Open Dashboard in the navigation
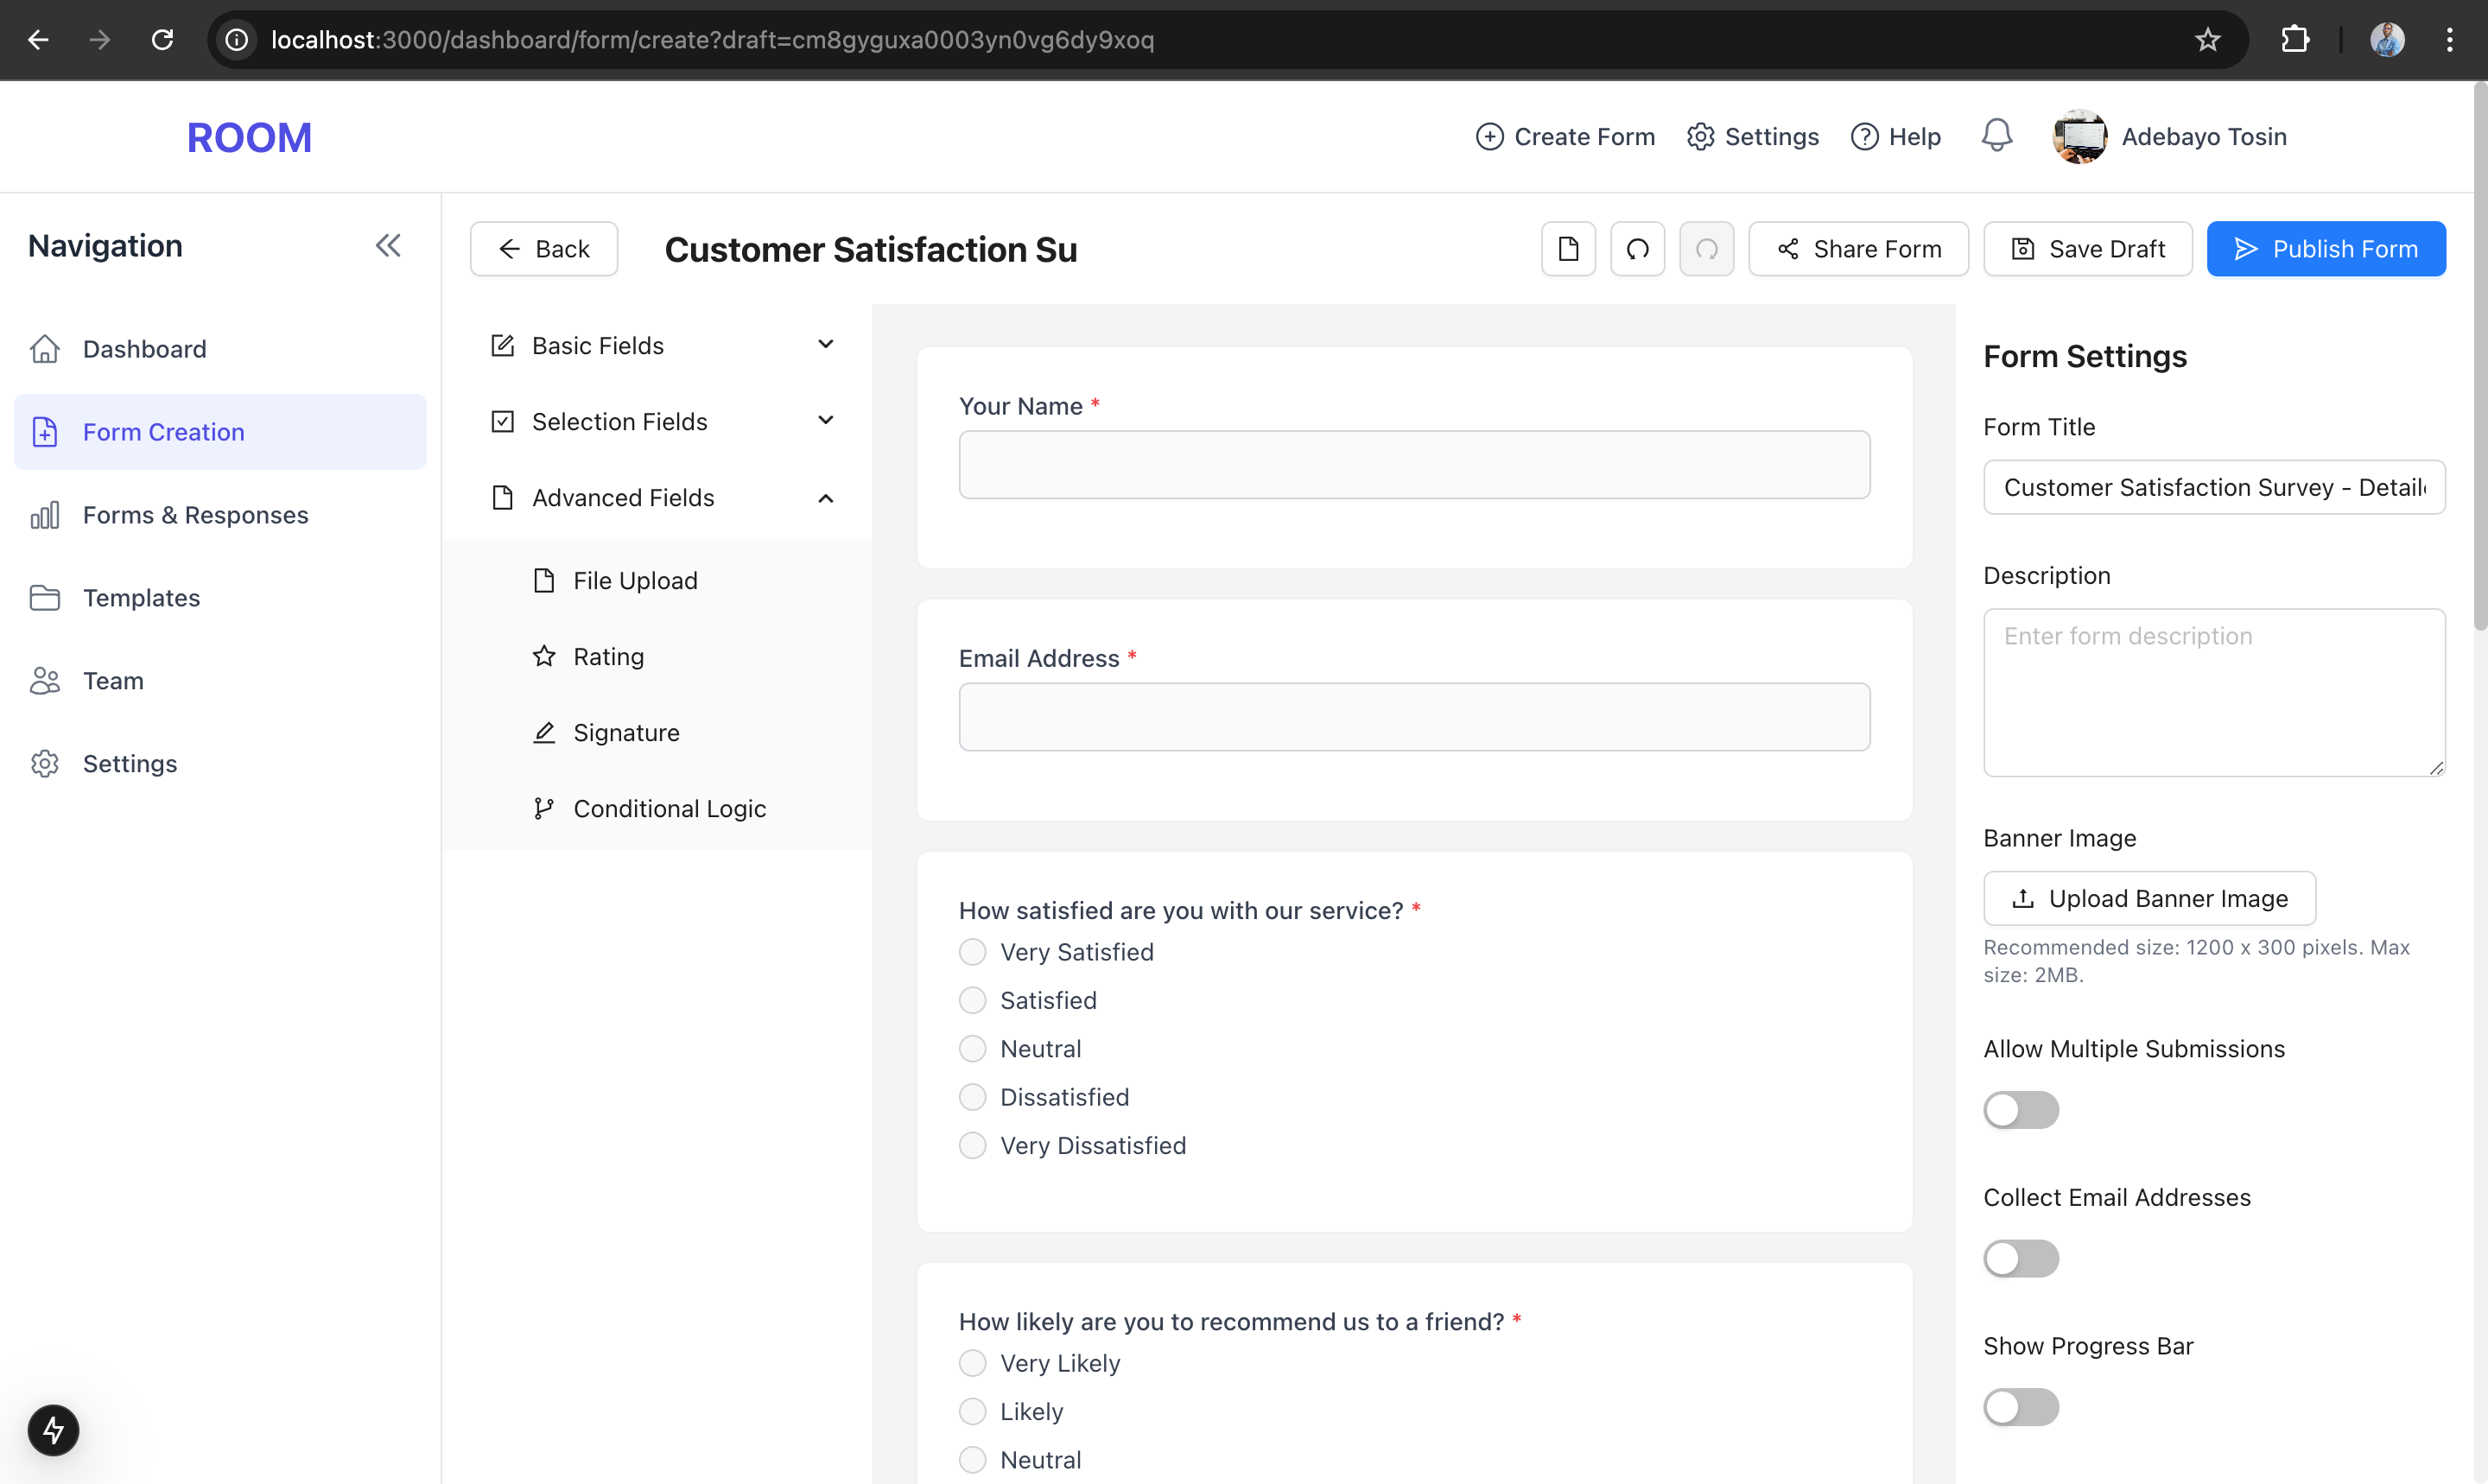This screenshot has height=1484, width=2488. click(220, 349)
